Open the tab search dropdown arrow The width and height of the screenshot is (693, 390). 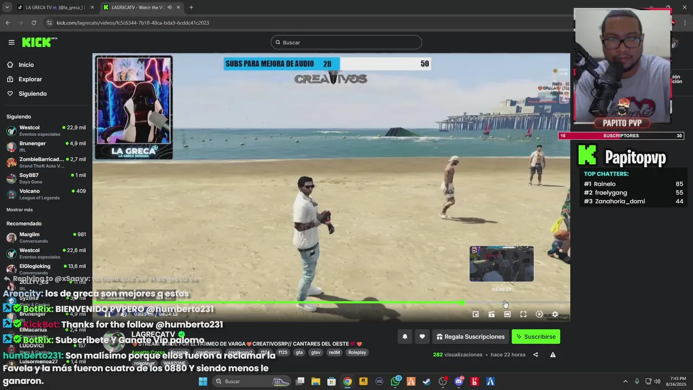pyautogui.click(x=7, y=7)
